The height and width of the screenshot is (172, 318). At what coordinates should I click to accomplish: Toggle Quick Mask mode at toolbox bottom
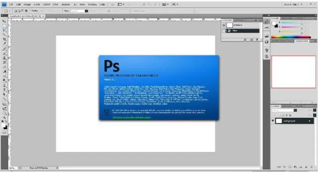pos(4,132)
